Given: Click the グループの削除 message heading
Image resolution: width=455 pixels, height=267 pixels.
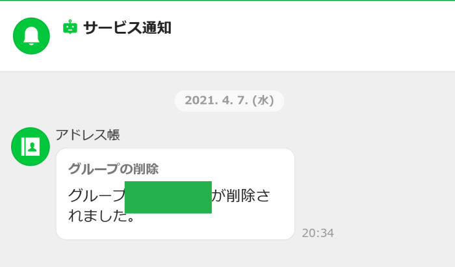Looking at the screenshot, I should coord(114,169).
